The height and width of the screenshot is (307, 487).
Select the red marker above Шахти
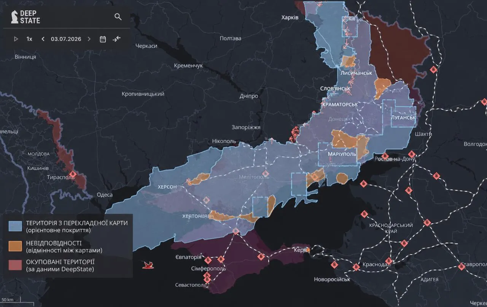(x=433, y=70)
